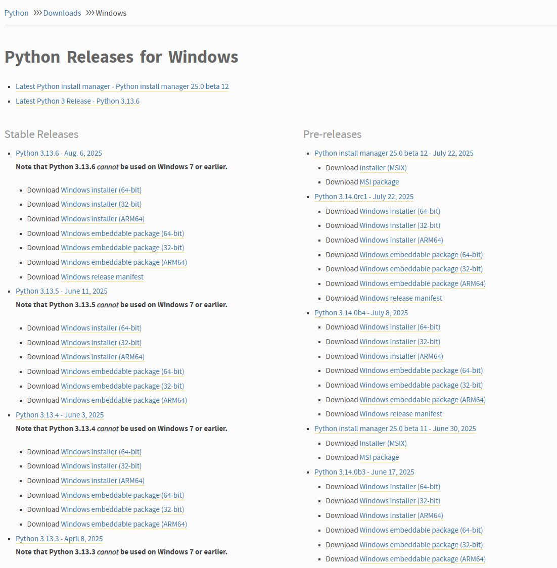Screen dimensions: 557x568
Task: Download beta 11 MSI package
Action: tap(379, 457)
